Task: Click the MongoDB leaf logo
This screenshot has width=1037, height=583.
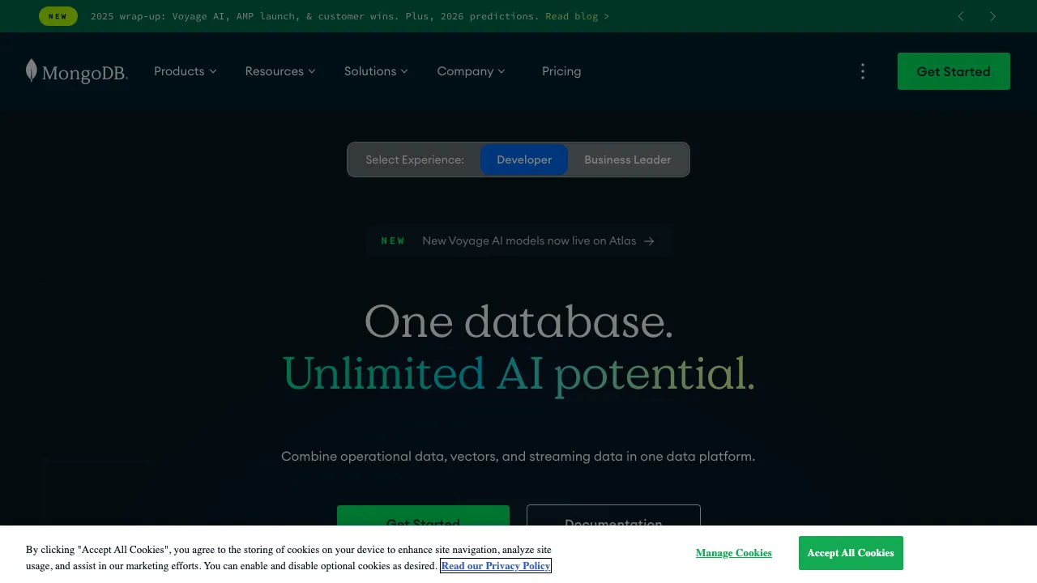Action: pyautogui.click(x=32, y=71)
